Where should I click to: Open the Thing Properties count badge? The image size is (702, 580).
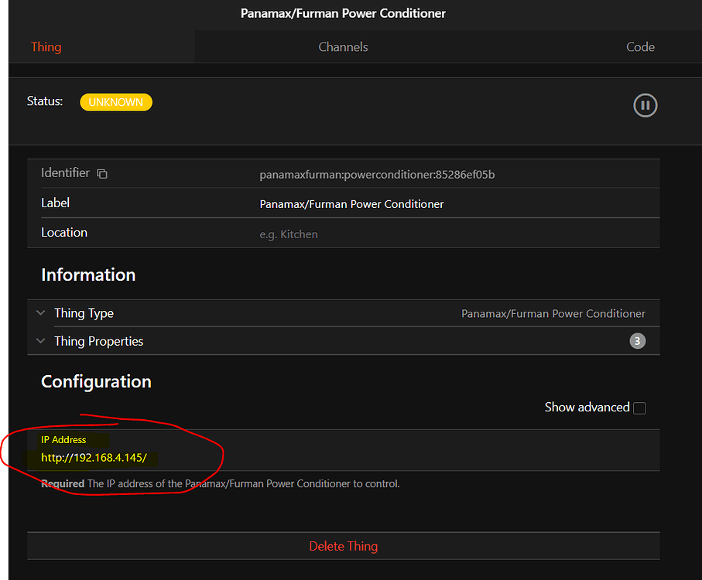637,340
